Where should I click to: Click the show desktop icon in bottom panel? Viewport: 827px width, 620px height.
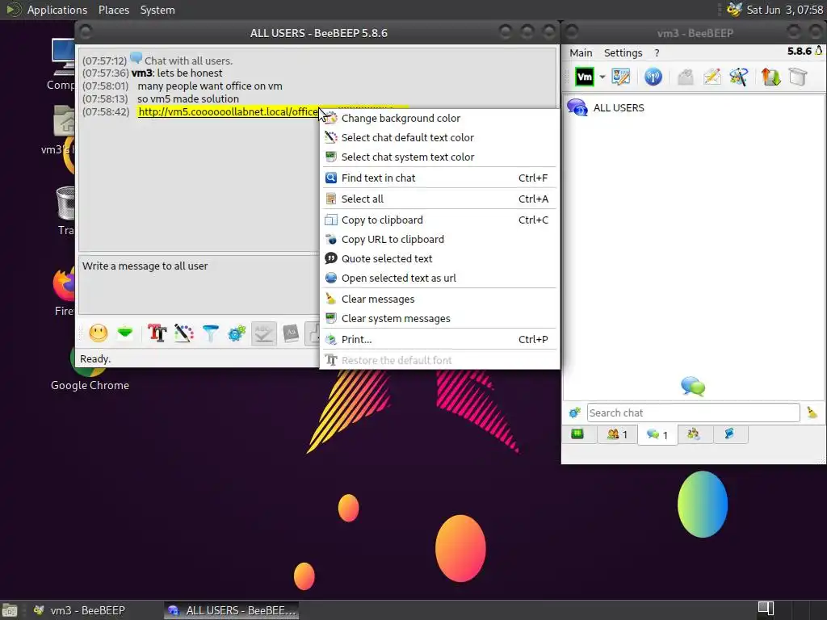pyautogui.click(x=10, y=610)
